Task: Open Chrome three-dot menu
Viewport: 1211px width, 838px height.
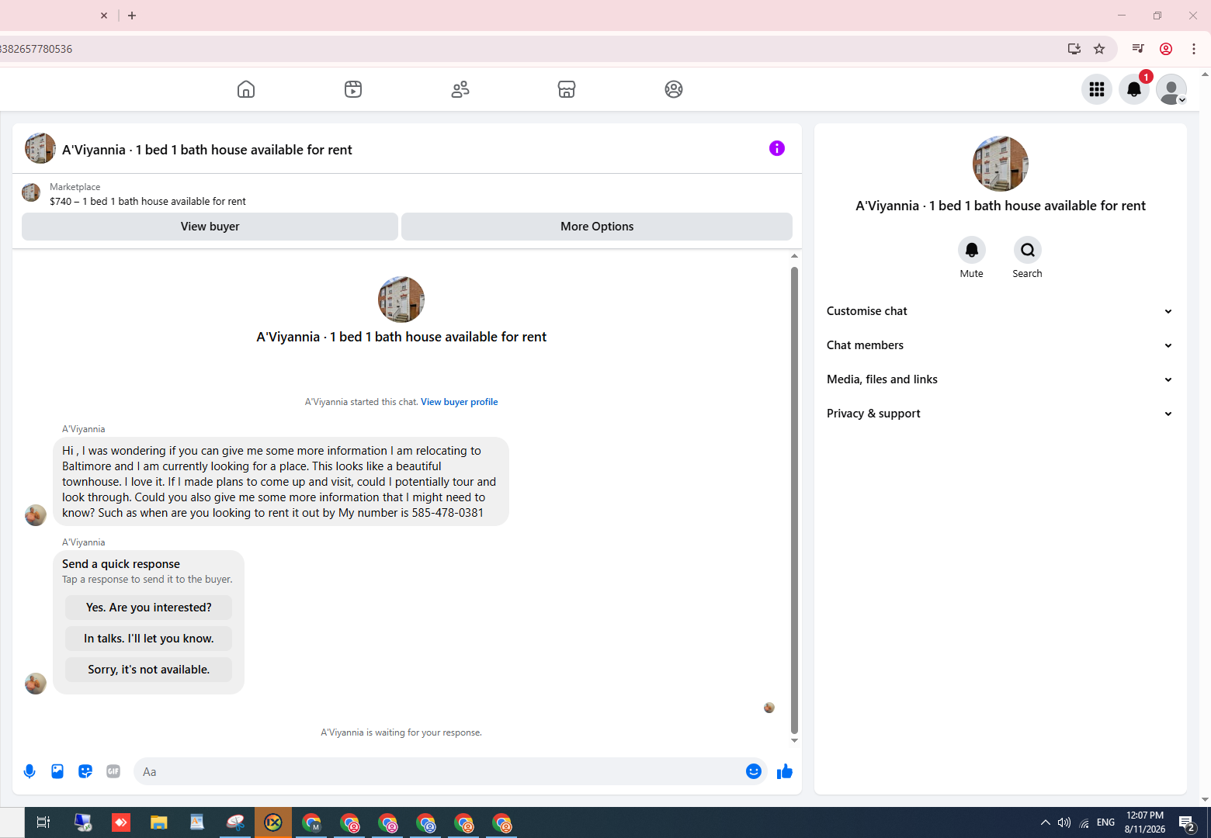Action: click(x=1194, y=49)
